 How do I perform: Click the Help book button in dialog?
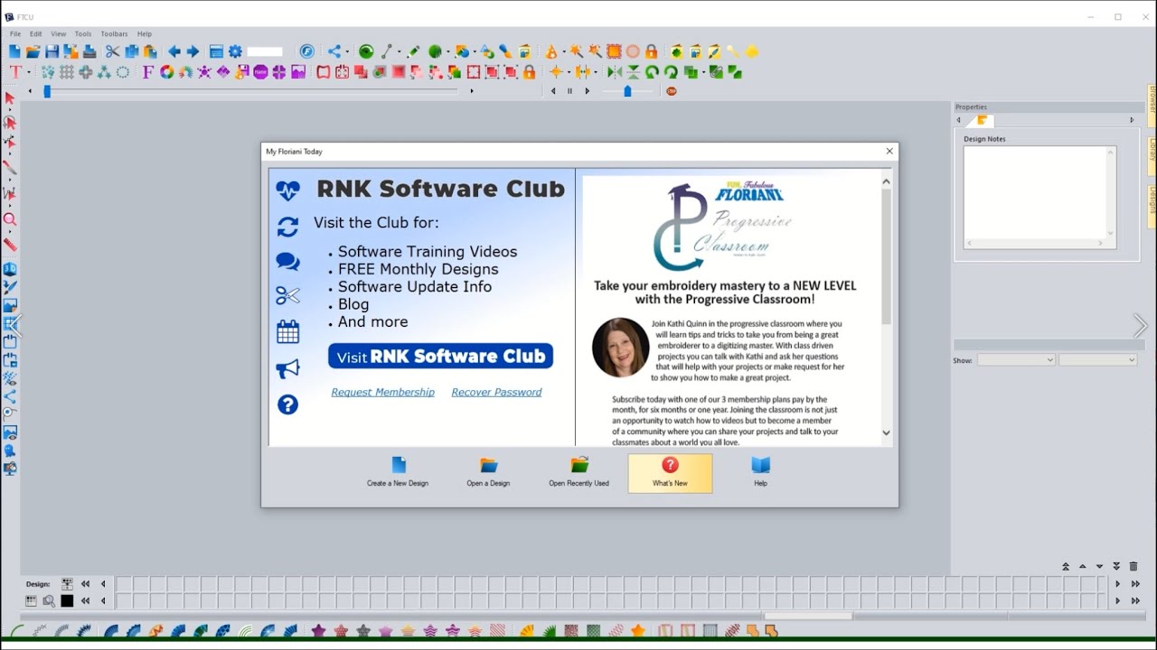coord(760,473)
